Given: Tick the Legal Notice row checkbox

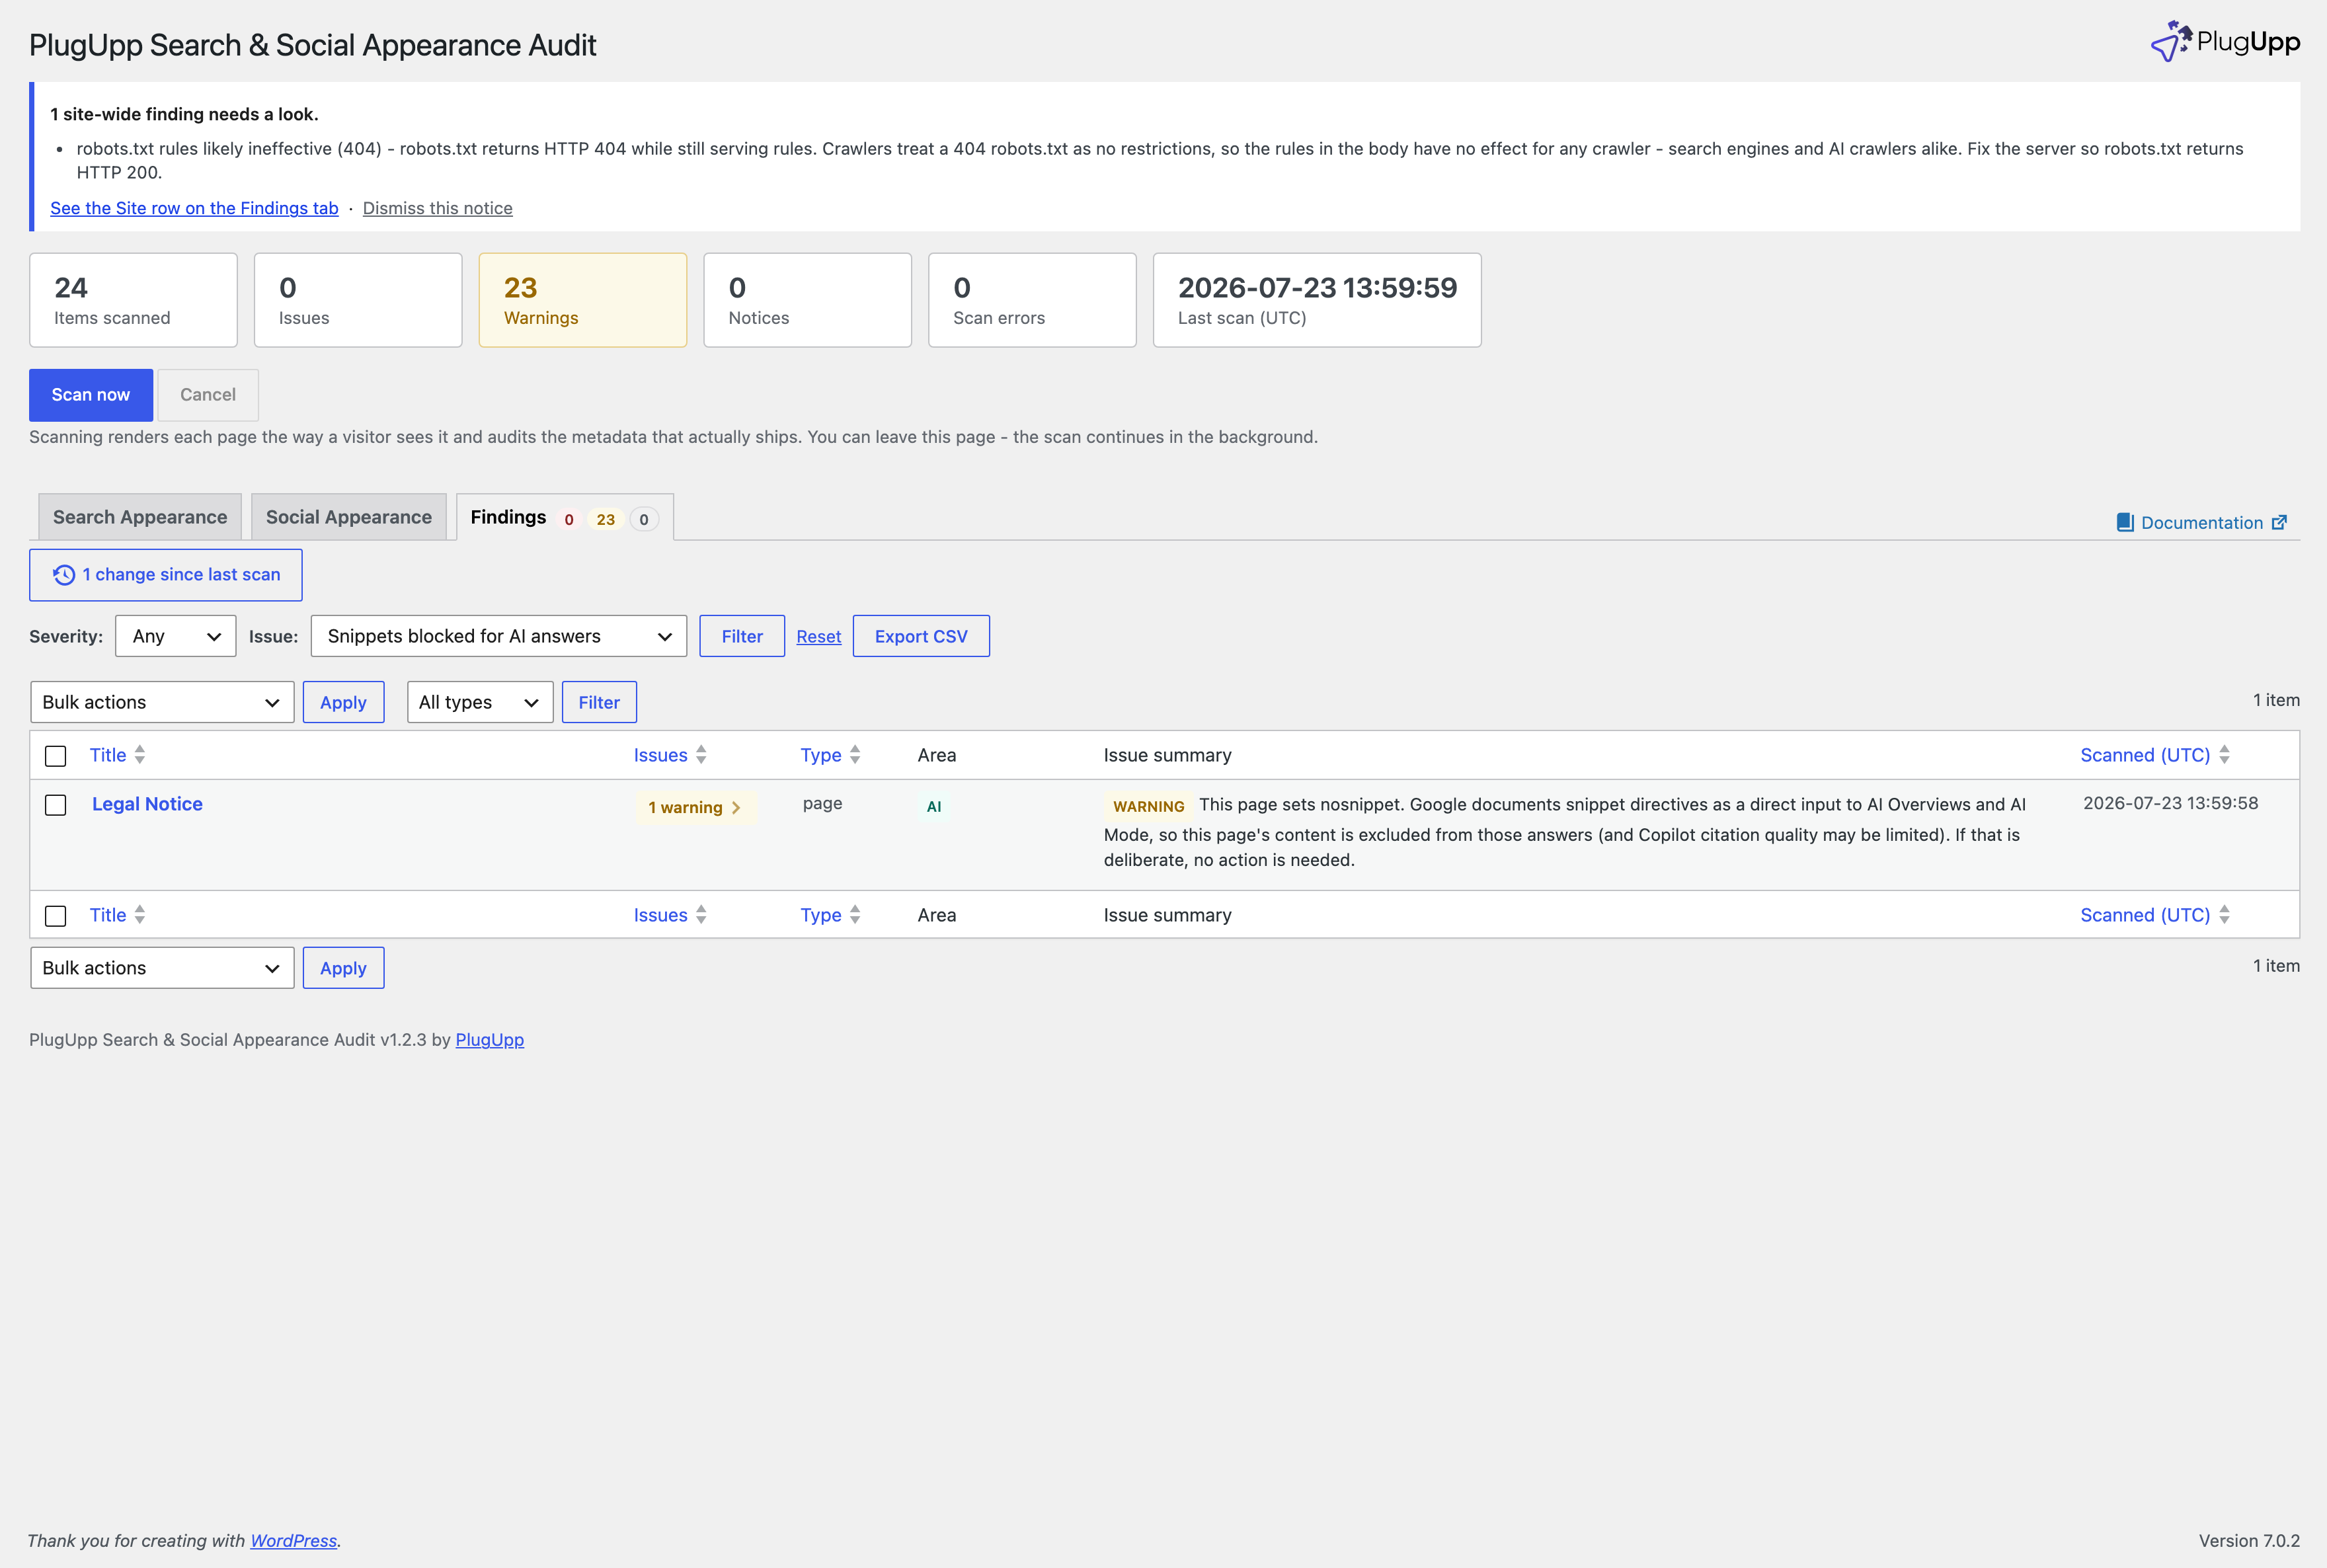Looking at the screenshot, I should [x=56, y=805].
